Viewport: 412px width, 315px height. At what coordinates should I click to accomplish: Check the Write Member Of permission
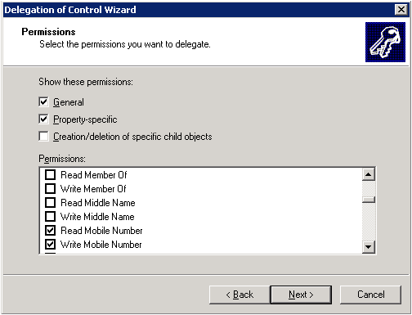pos(50,188)
